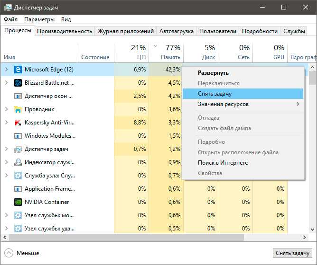
Task: Choose Снять задачу in context menu
Action: pyautogui.click(x=243, y=94)
